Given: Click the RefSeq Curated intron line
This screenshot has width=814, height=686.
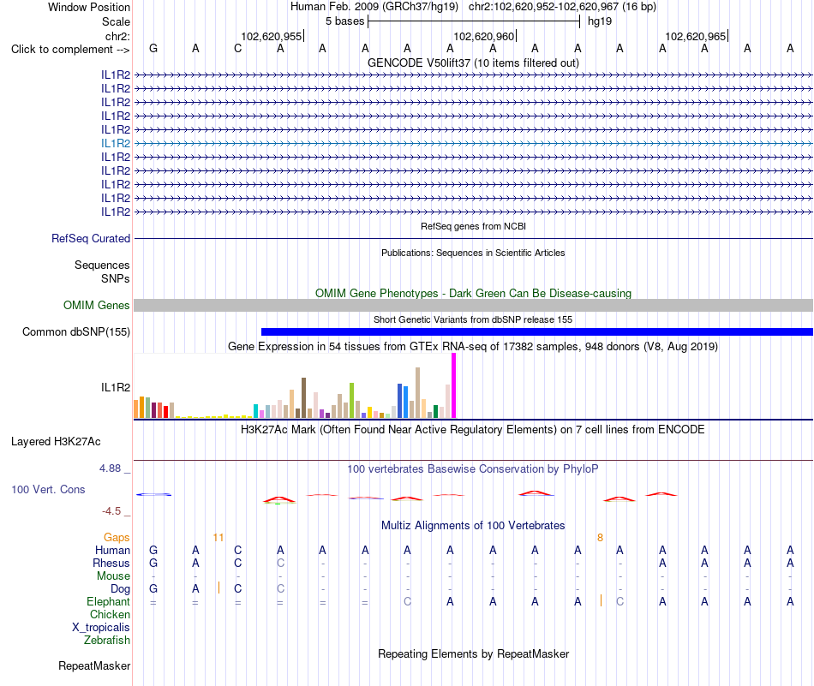Looking at the screenshot, I should tap(473, 239).
